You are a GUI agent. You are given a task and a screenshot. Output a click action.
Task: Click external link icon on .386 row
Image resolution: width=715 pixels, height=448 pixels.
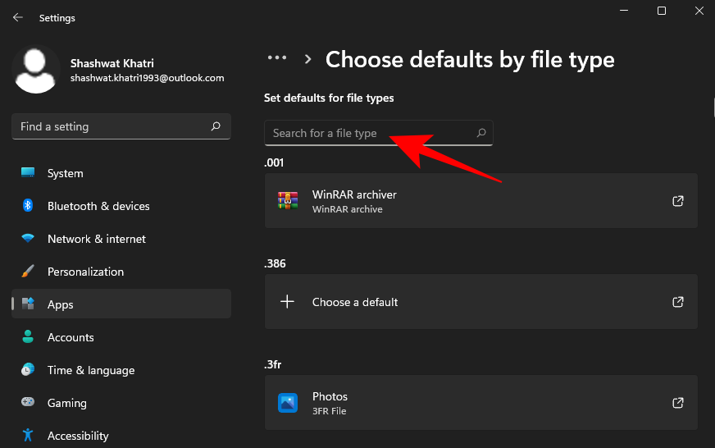coord(678,302)
